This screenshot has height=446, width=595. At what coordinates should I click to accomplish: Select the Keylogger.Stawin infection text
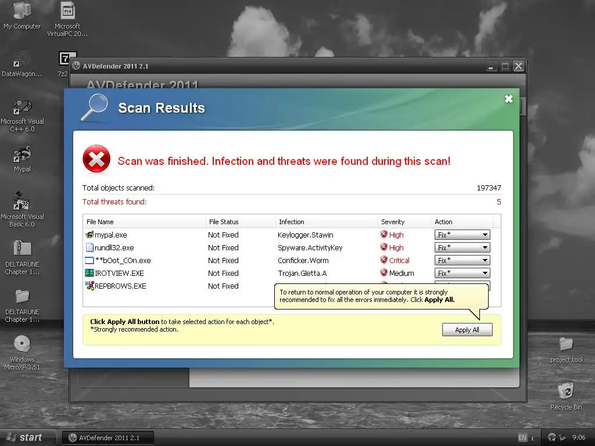pos(306,235)
